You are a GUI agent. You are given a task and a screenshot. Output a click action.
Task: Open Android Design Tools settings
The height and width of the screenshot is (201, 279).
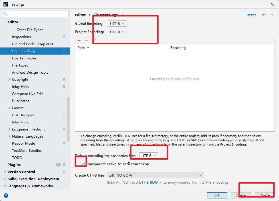[x=30, y=72]
